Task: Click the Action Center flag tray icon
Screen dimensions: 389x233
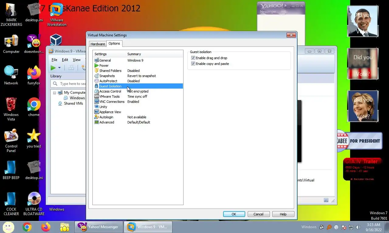Action: coord(344,227)
